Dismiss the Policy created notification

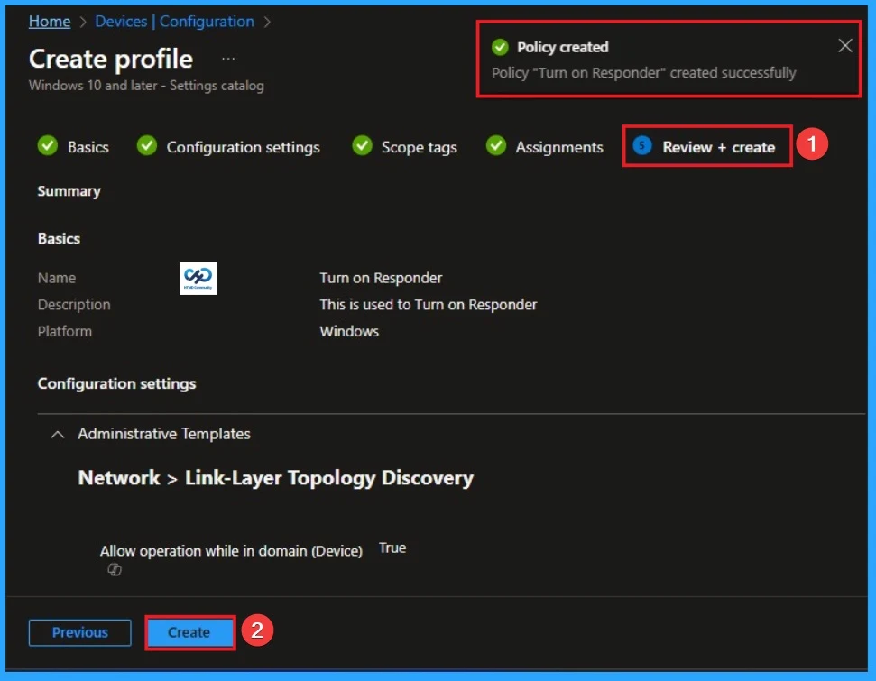click(x=844, y=45)
